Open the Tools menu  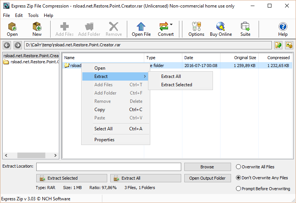point(33,15)
